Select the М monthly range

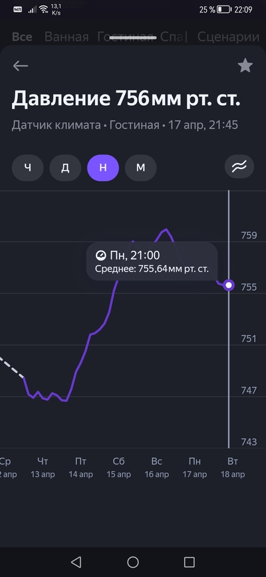[x=140, y=168]
